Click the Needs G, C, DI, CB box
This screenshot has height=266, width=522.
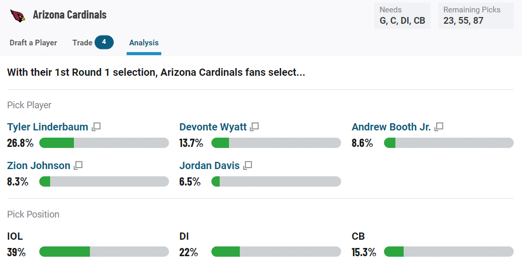point(402,16)
